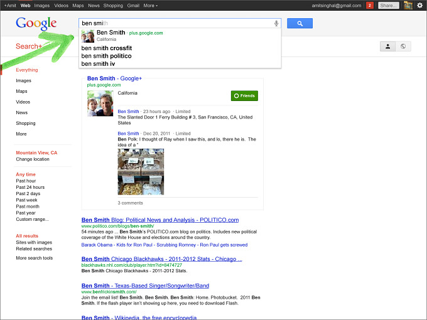Click Ron Paul gets screwed sitelink
The width and height of the screenshot is (427, 320).
(224, 245)
